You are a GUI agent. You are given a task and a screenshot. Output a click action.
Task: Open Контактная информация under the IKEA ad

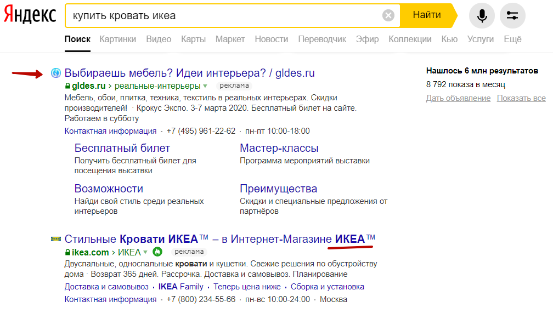(110, 300)
